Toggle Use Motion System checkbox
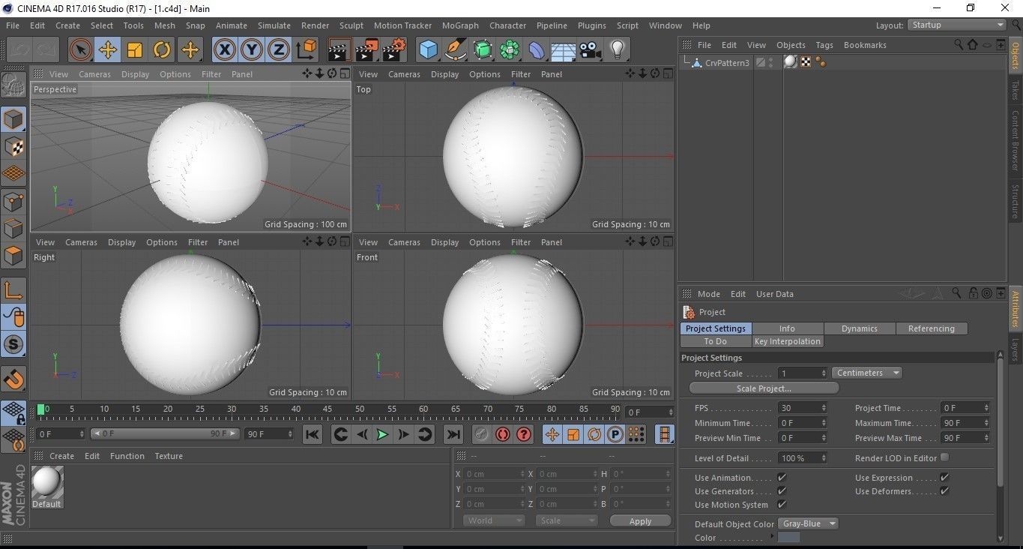The image size is (1023, 549). click(782, 504)
